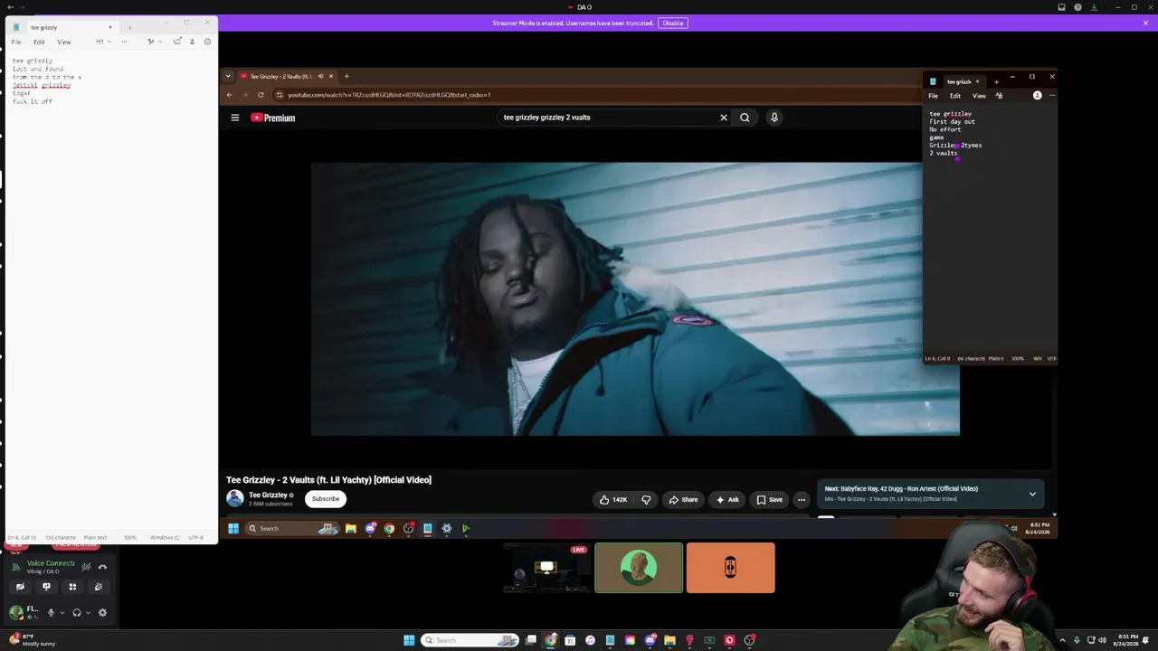1158x651 pixels.
Task: Subscribe to the Tee Grizzley channel
Action: [x=326, y=498]
